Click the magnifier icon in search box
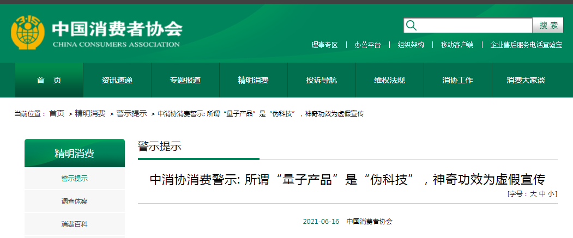Viewport: 573px width, 238px height. pos(411,25)
